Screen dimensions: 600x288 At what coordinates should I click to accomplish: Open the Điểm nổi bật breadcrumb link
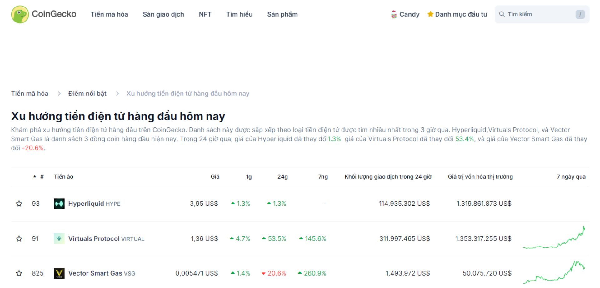tap(87, 93)
